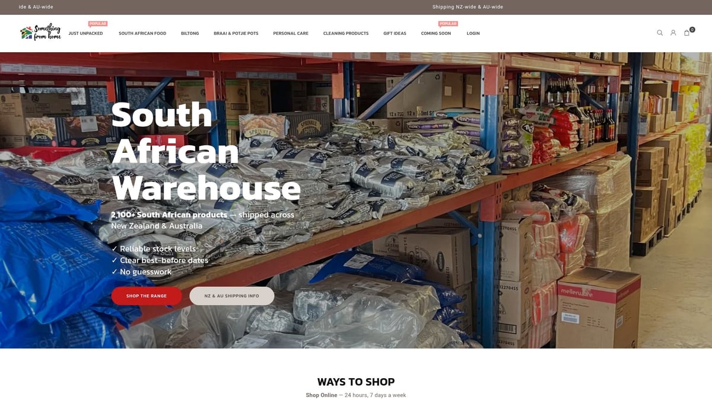Open the Cleaning Products menu
Image resolution: width=712 pixels, height=400 pixels.
pos(346,33)
